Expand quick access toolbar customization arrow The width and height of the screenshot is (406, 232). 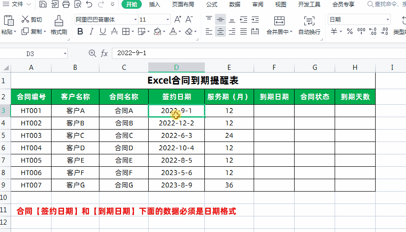[112, 4]
